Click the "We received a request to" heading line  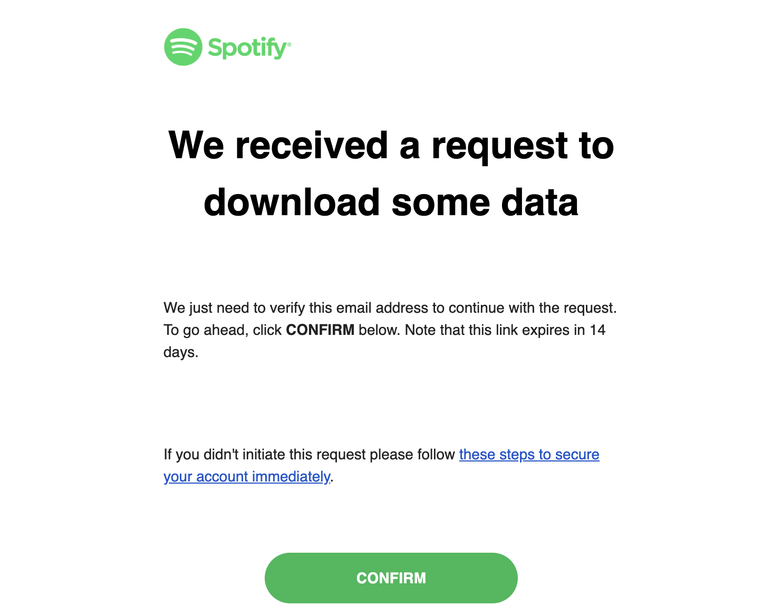(x=391, y=145)
